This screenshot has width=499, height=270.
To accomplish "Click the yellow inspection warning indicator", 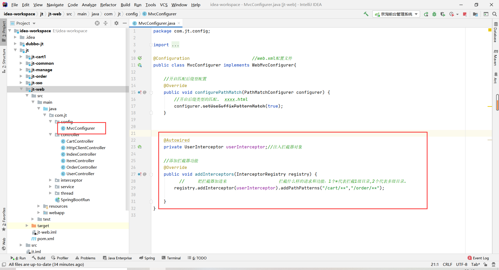I will [x=490, y=30].
